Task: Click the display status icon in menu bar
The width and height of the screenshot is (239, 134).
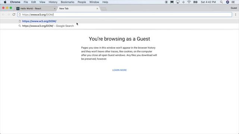Action: [x=172, y=2]
